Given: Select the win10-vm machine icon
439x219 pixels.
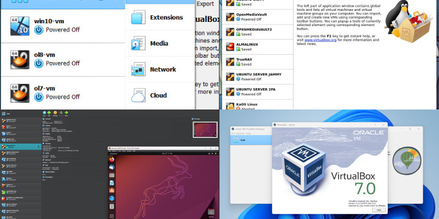Looking at the screenshot, I should point(20,26).
